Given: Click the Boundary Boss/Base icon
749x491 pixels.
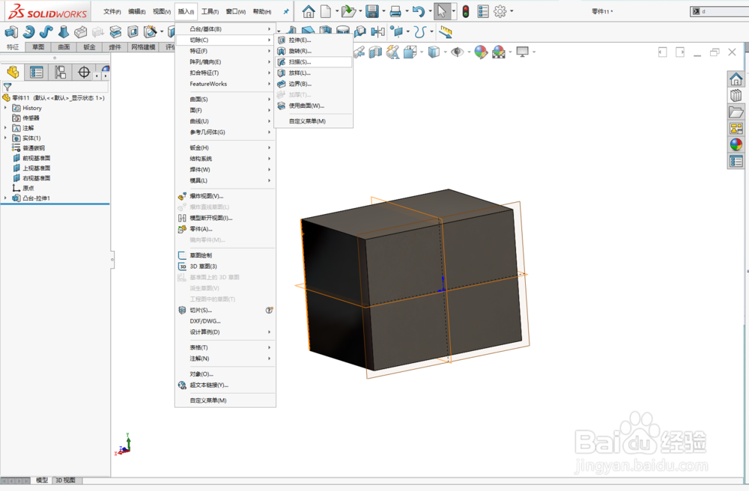Looking at the screenshot, I should 80,32.
